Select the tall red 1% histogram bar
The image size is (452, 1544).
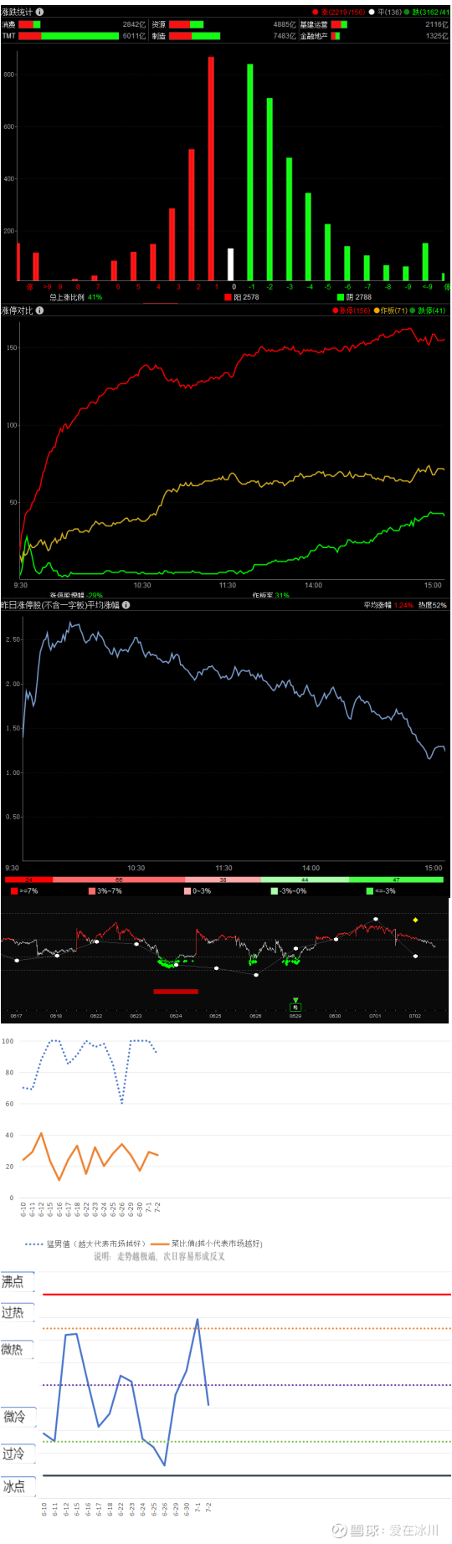(x=211, y=169)
